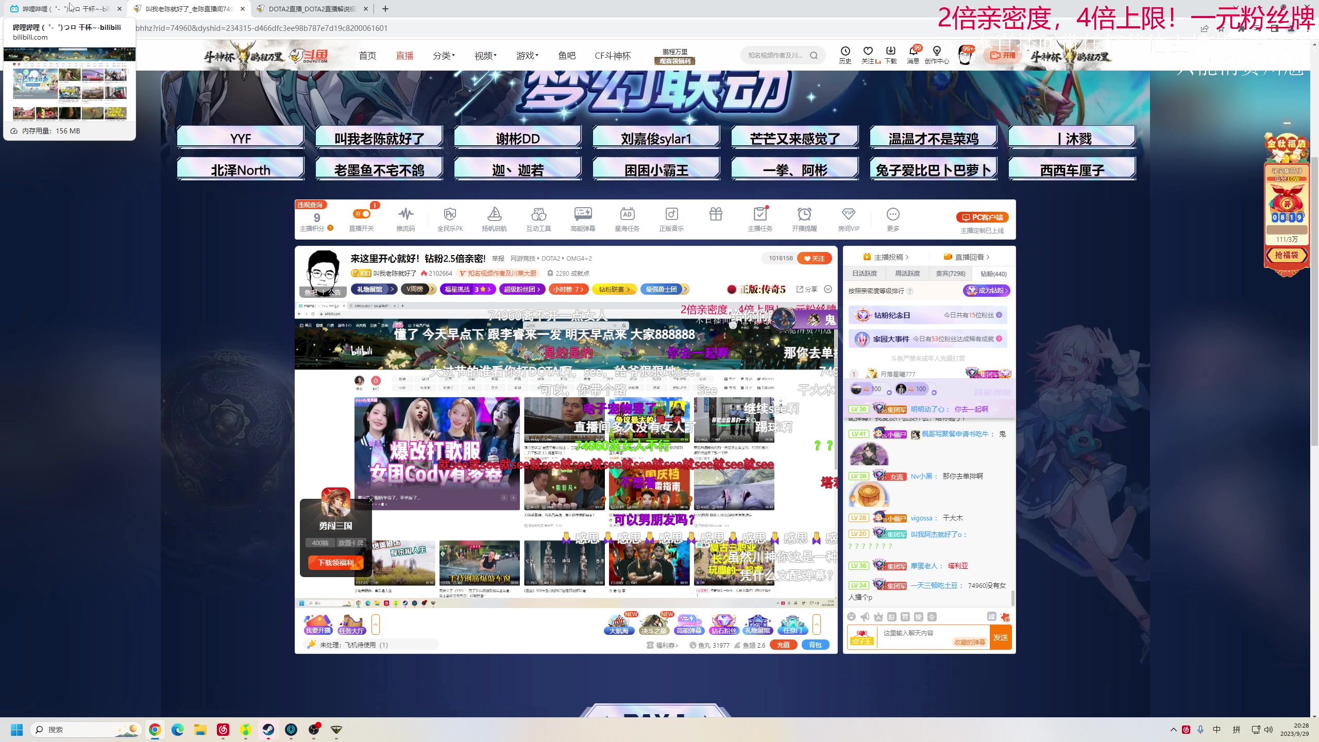
Task: Open 小时榜 badge
Action: (568, 290)
